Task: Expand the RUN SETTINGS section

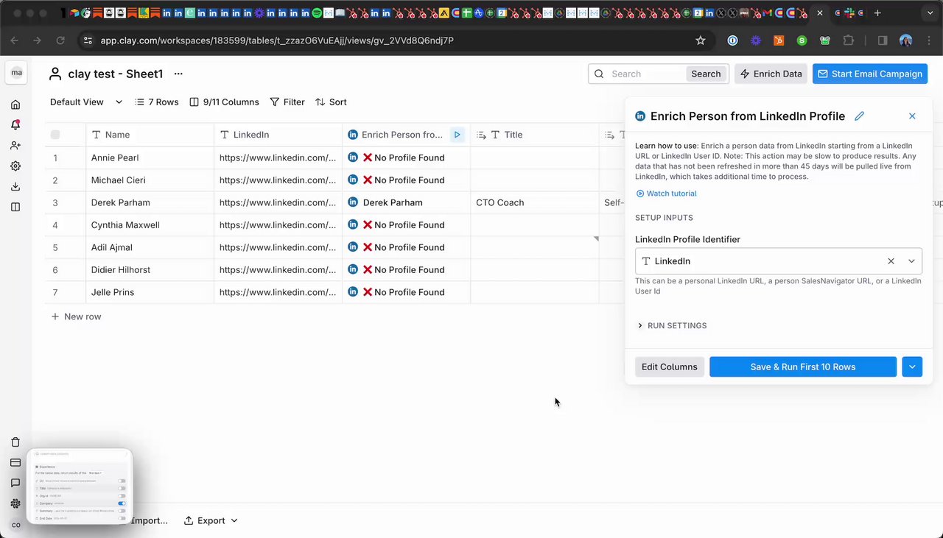Action: [671, 325]
